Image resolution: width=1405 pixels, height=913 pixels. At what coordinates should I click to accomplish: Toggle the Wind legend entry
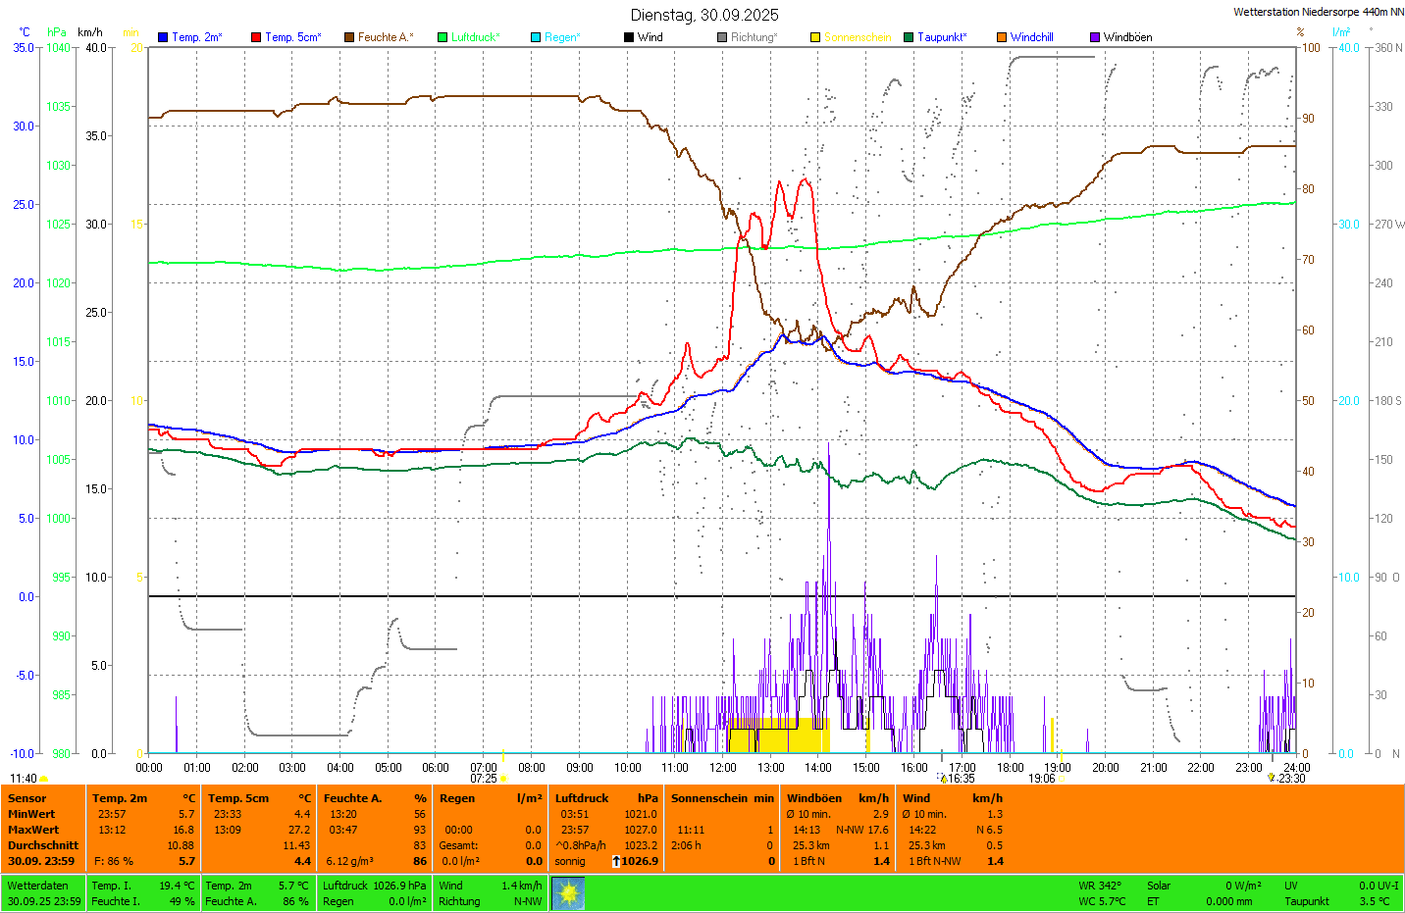tap(650, 37)
